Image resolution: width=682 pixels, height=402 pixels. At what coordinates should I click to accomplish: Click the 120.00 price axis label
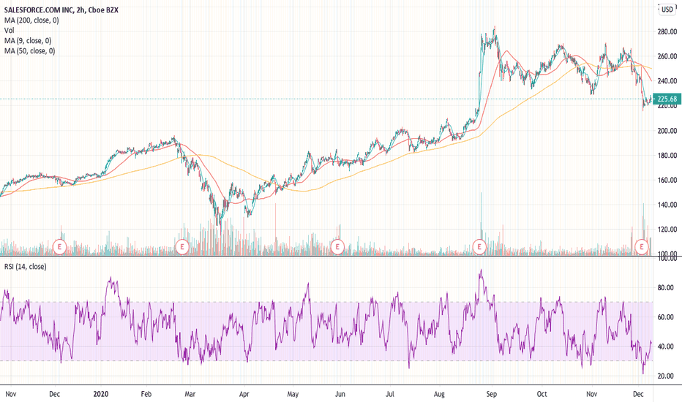click(667, 230)
